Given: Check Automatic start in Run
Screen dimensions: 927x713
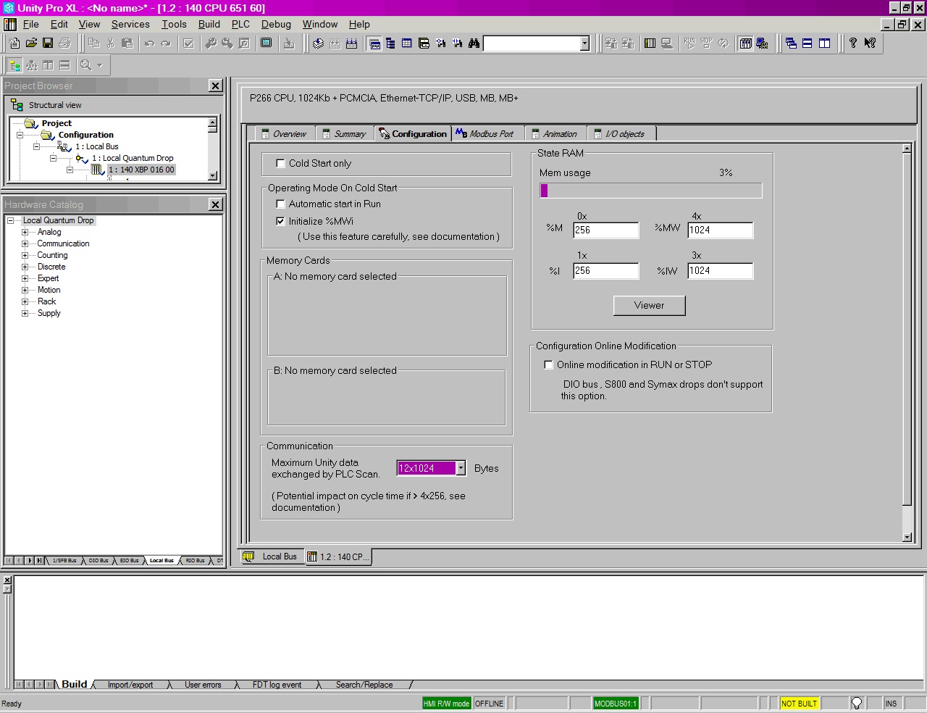Looking at the screenshot, I should (281, 204).
